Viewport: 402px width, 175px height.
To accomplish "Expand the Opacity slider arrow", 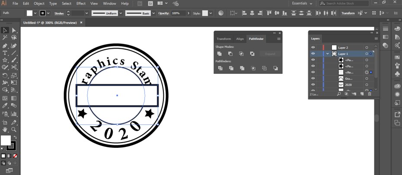I will pos(189,13).
